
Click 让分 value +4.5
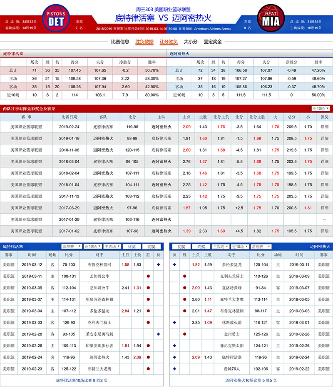point(239,231)
